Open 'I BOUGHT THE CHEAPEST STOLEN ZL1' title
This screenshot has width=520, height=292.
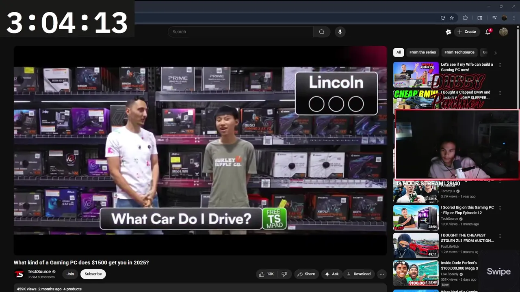point(467,238)
